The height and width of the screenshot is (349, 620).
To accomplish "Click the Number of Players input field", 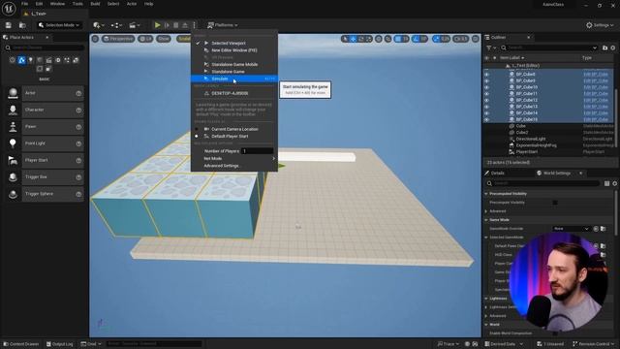I will click(257, 151).
